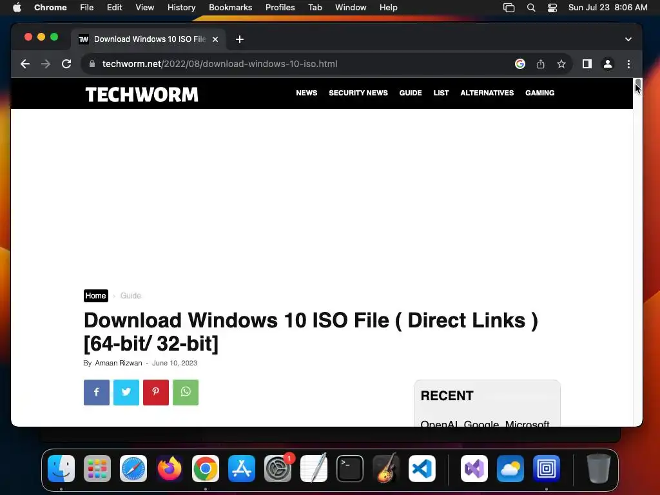Open the LIST section
Screen dimensions: 660x495
click(441, 93)
